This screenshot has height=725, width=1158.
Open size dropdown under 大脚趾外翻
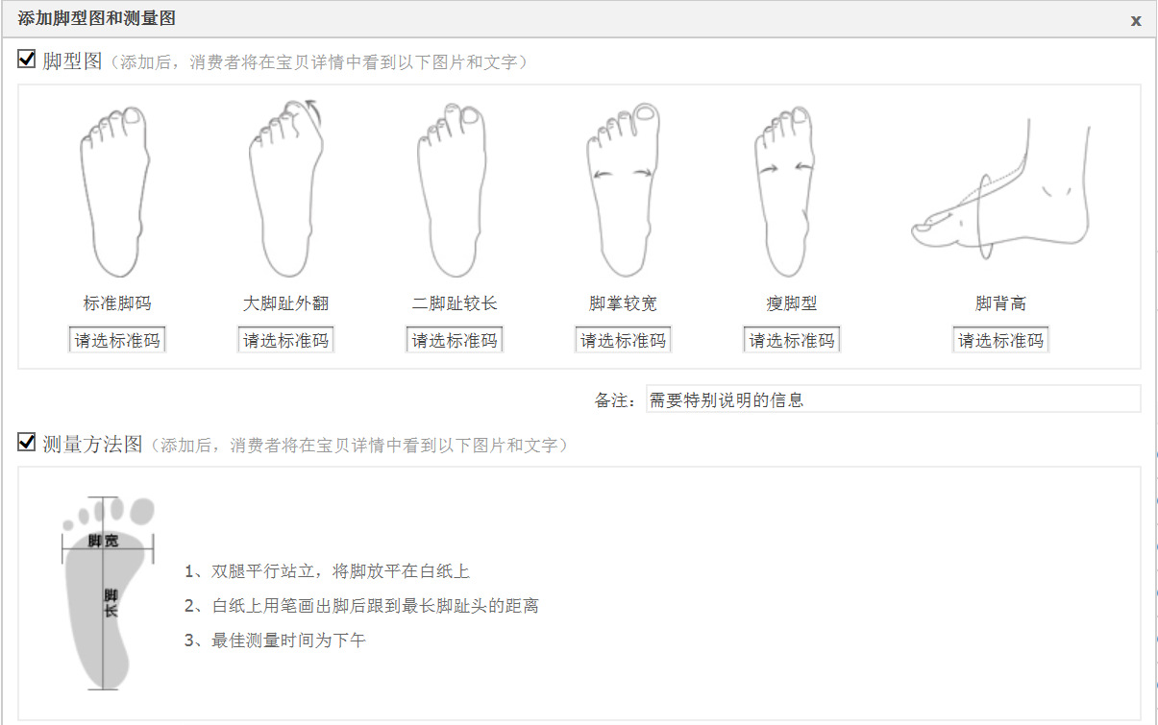[285, 340]
